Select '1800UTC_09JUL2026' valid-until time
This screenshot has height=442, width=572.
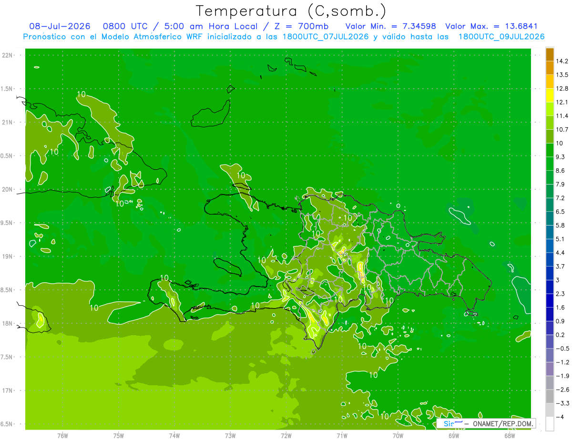(501, 37)
